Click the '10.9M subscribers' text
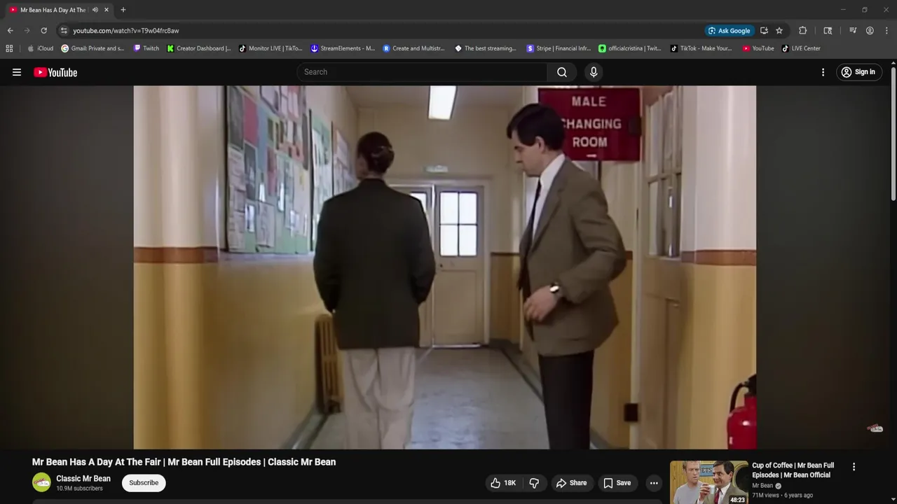Viewport: 897px width, 504px height. [x=79, y=489]
